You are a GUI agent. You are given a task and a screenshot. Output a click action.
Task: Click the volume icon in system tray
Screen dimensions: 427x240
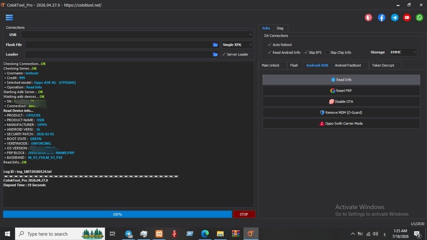[x=375, y=234]
